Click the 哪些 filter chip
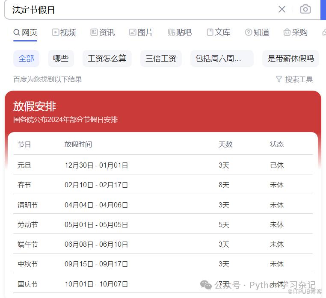This screenshot has width=326, height=298. 61,59
